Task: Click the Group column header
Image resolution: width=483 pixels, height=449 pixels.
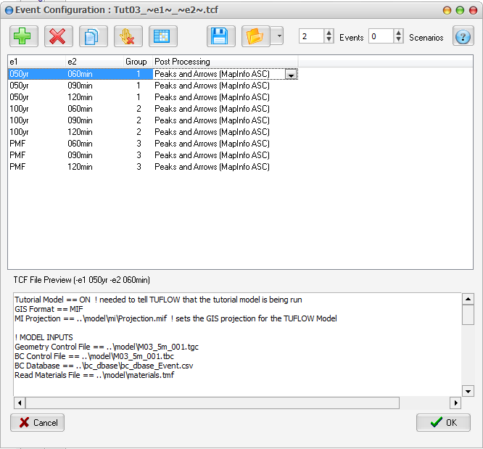Action: pos(136,62)
